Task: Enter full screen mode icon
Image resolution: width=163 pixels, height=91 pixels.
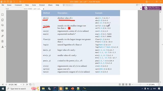Action: 159,84
